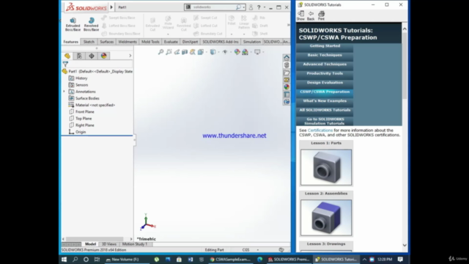
Task: Click the Extruded Boss/Base tool
Action: coord(73,24)
